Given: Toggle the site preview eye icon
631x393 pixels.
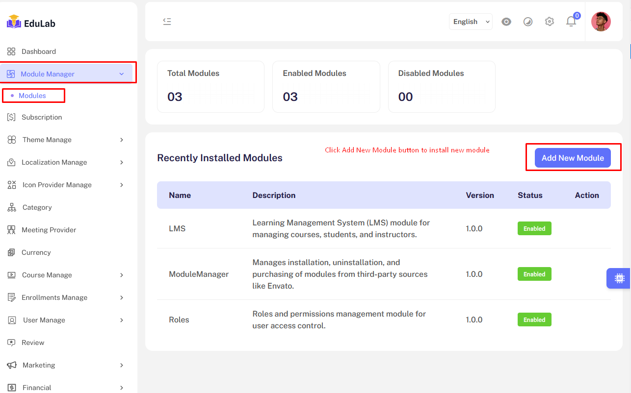Looking at the screenshot, I should tap(506, 22).
